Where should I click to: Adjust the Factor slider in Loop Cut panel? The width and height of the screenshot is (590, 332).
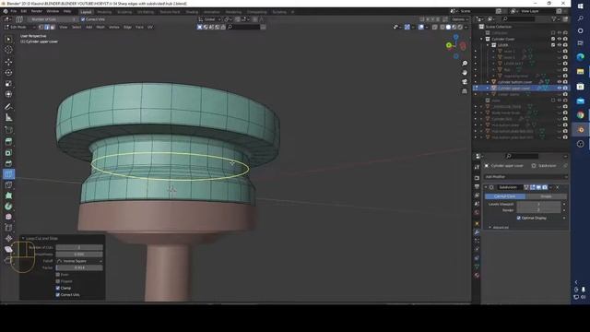[79, 267]
